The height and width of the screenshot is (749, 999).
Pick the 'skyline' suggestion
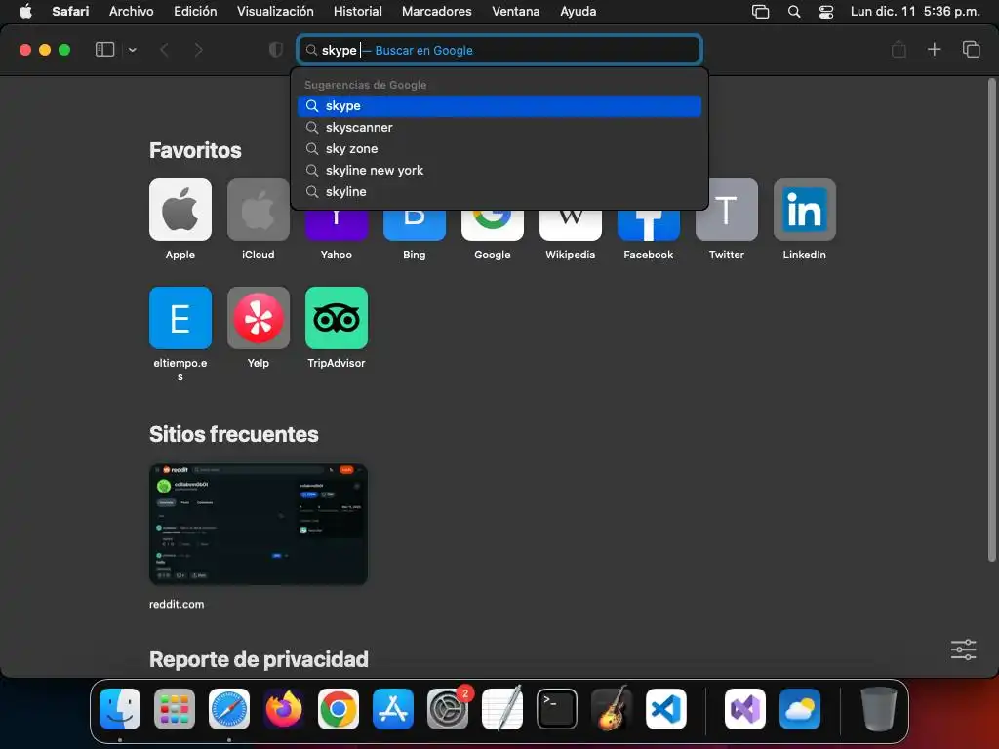(x=499, y=192)
